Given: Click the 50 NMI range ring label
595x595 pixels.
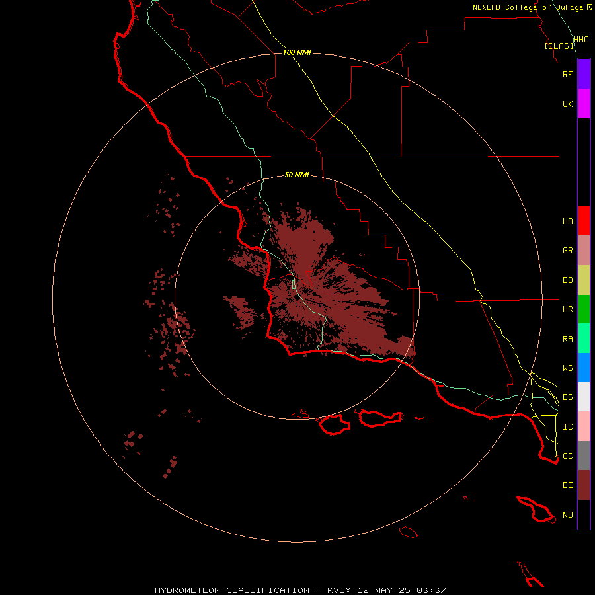Looking at the screenshot, I should (297, 175).
